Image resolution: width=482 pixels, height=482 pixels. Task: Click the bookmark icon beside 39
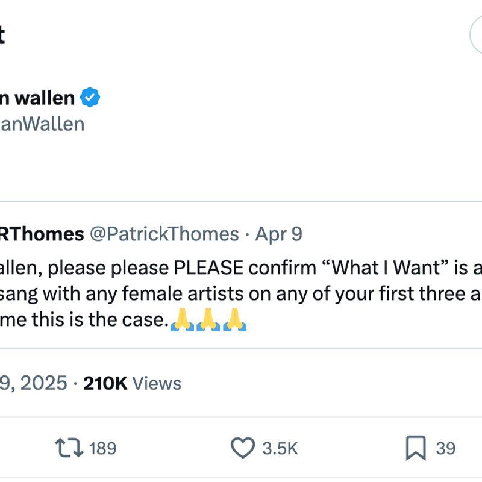(415, 448)
